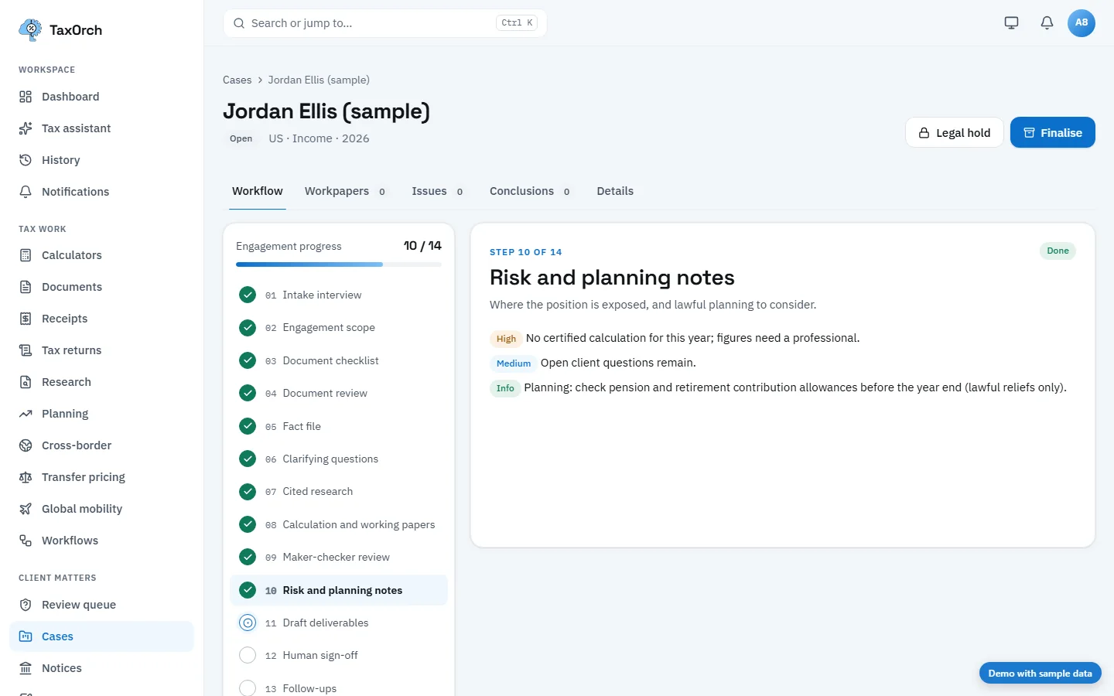Click the monitor display icon
1114x696 pixels.
pyautogui.click(x=1011, y=22)
